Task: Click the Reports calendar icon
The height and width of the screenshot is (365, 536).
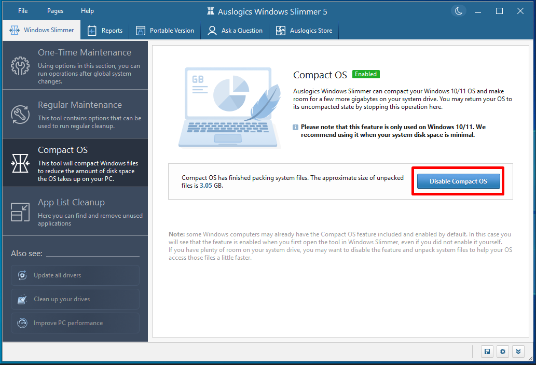Action: 92,31
